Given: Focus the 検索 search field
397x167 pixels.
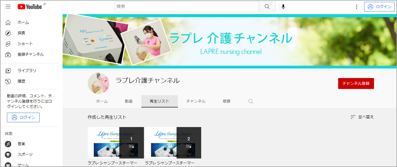Looking at the screenshot, I should click(187, 7).
